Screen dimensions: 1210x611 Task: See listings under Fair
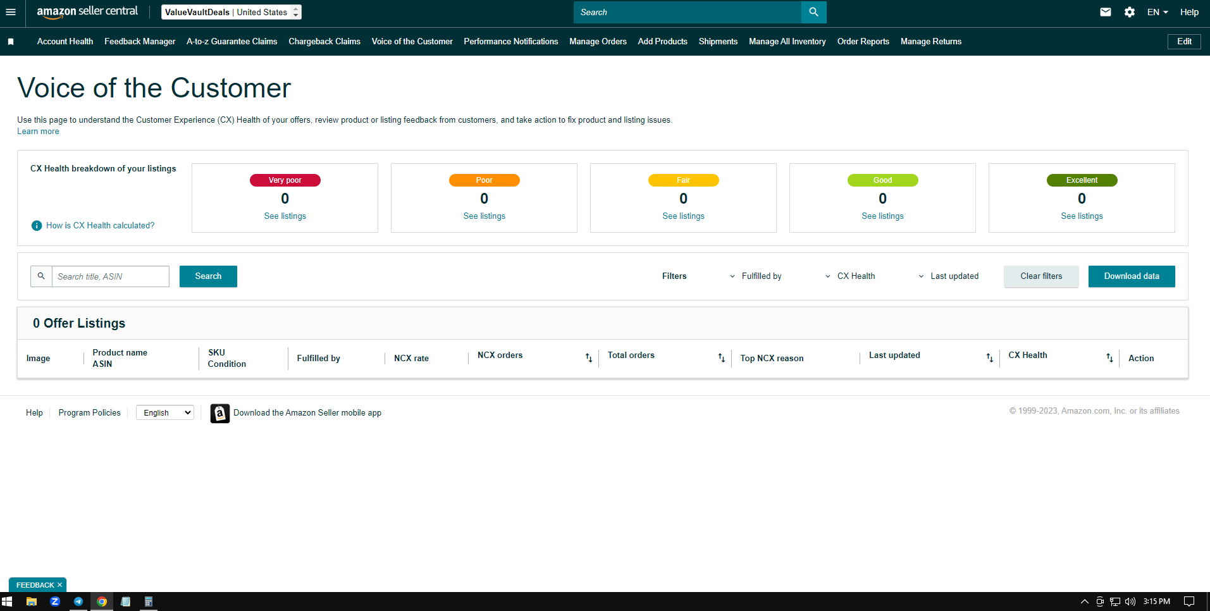[683, 216]
